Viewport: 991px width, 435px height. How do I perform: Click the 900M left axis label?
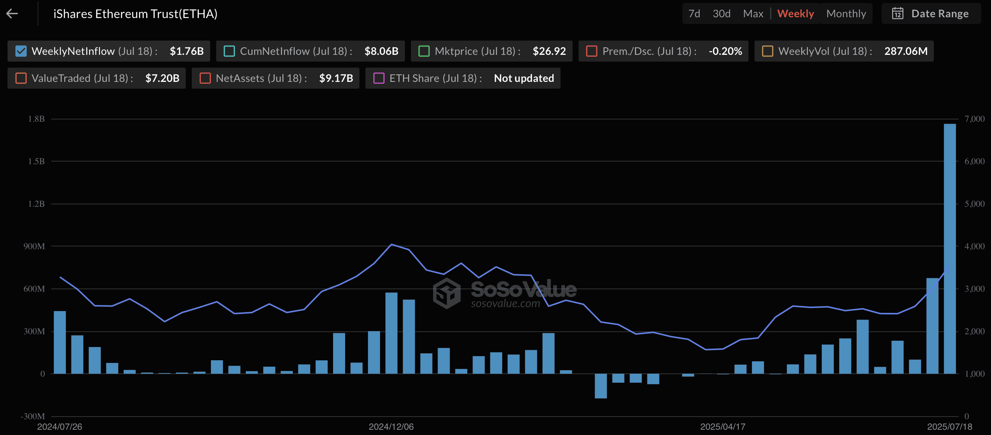pos(34,246)
